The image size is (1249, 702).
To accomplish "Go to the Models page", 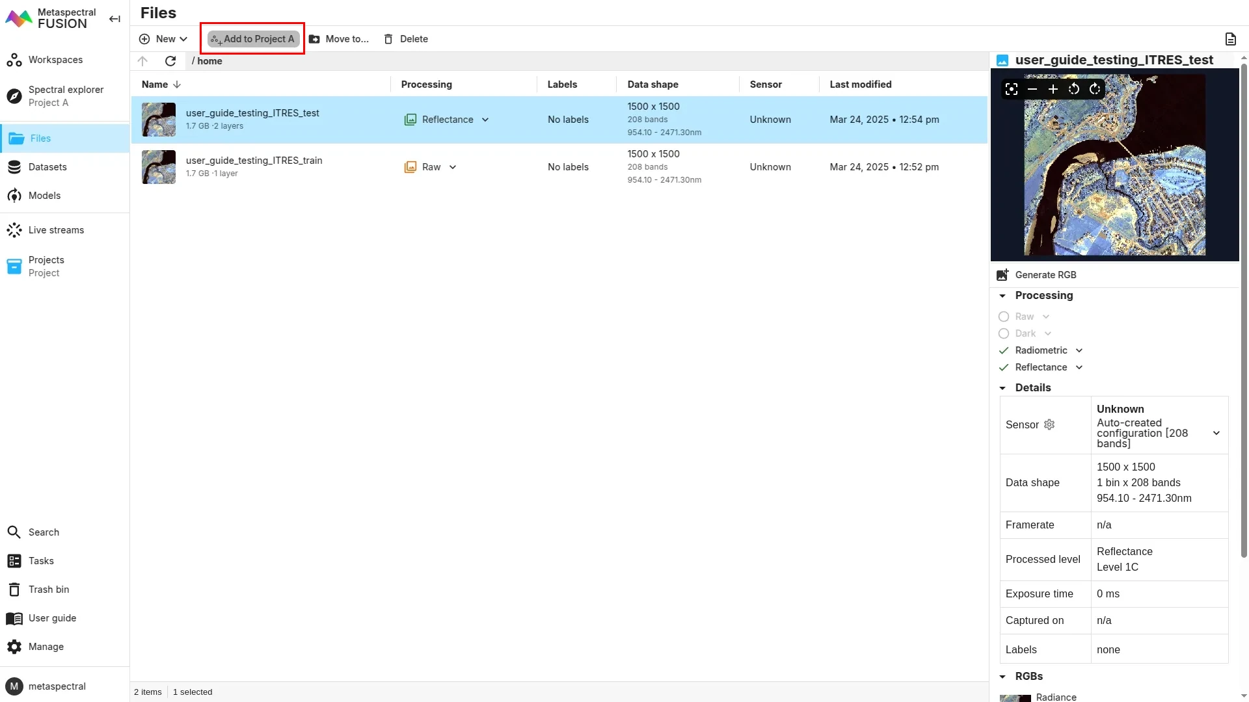I will click(x=44, y=196).
